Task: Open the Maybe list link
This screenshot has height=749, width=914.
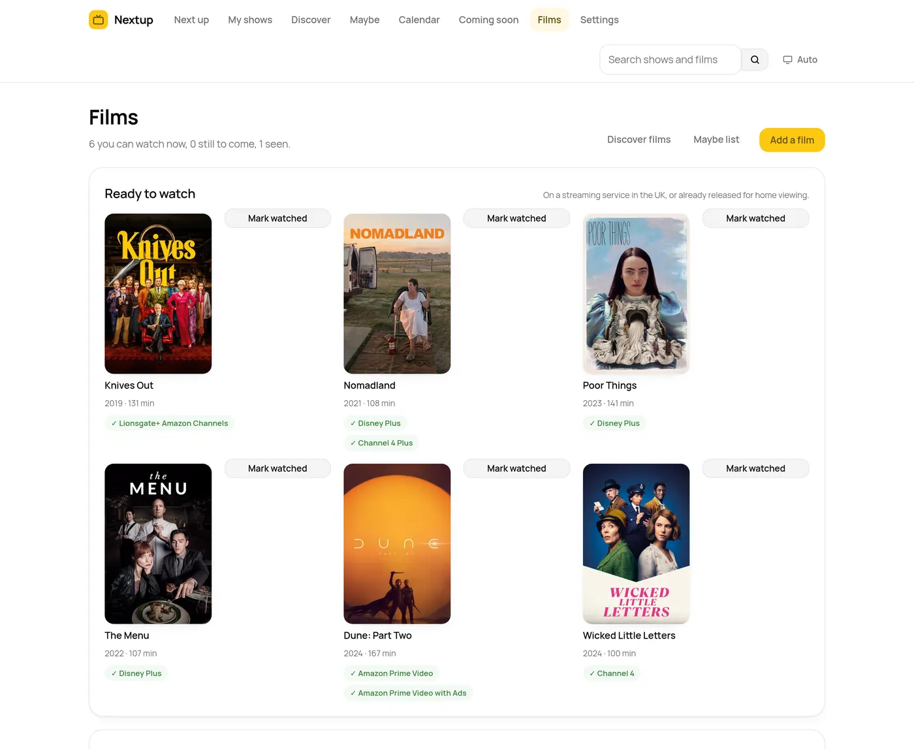Action: 716,140
